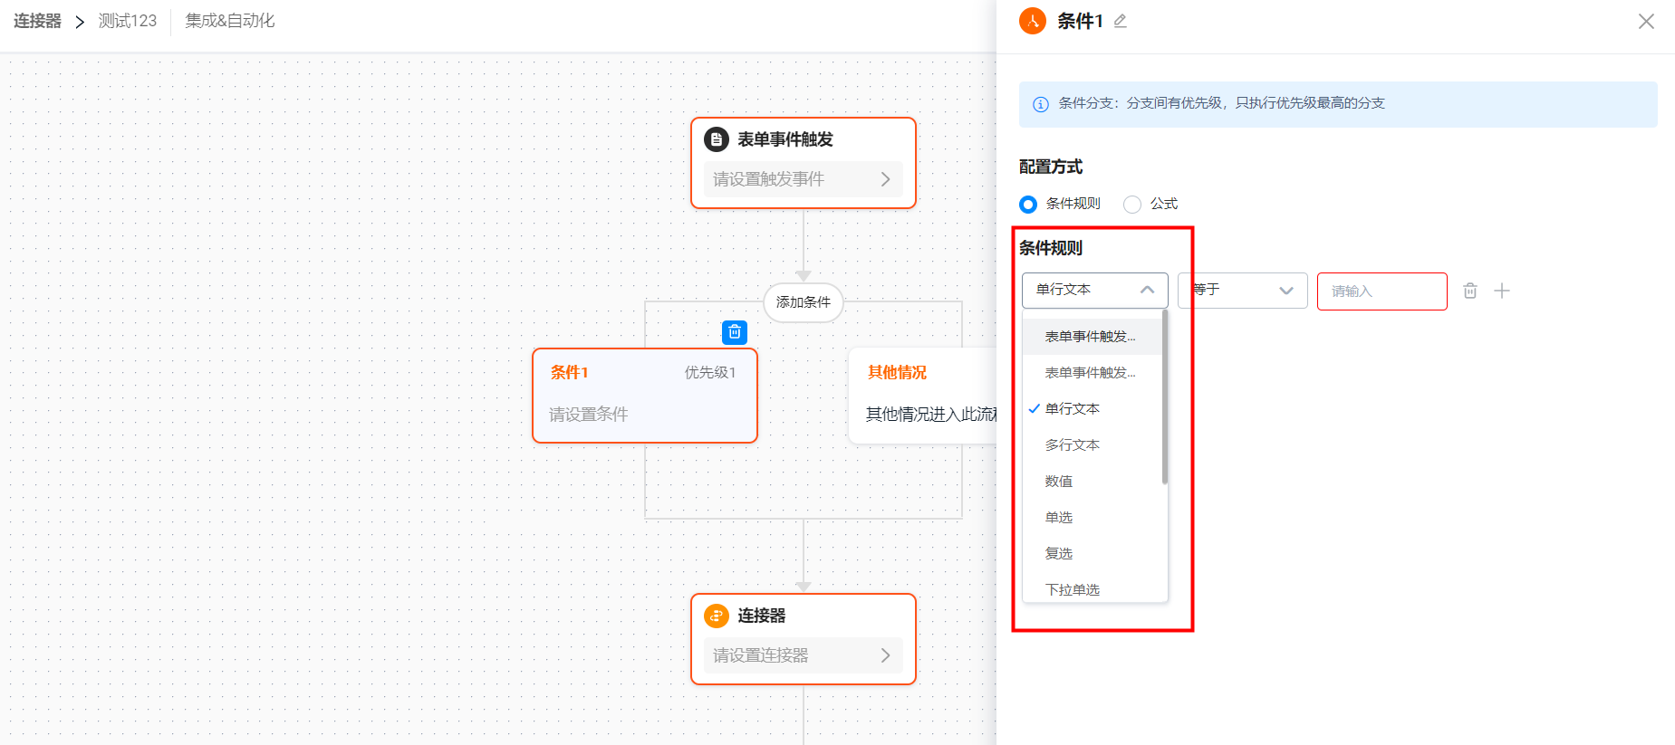1675x745 pixels.
Task: Open the 等于 operator dropdown
Action: pos(1243,291)
